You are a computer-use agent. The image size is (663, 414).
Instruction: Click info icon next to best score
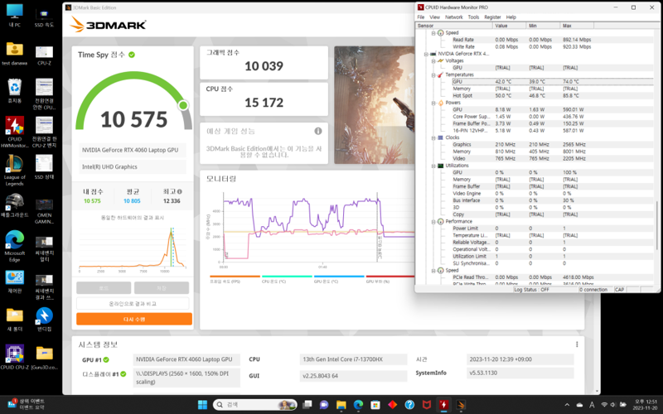(x=180, y=191)
